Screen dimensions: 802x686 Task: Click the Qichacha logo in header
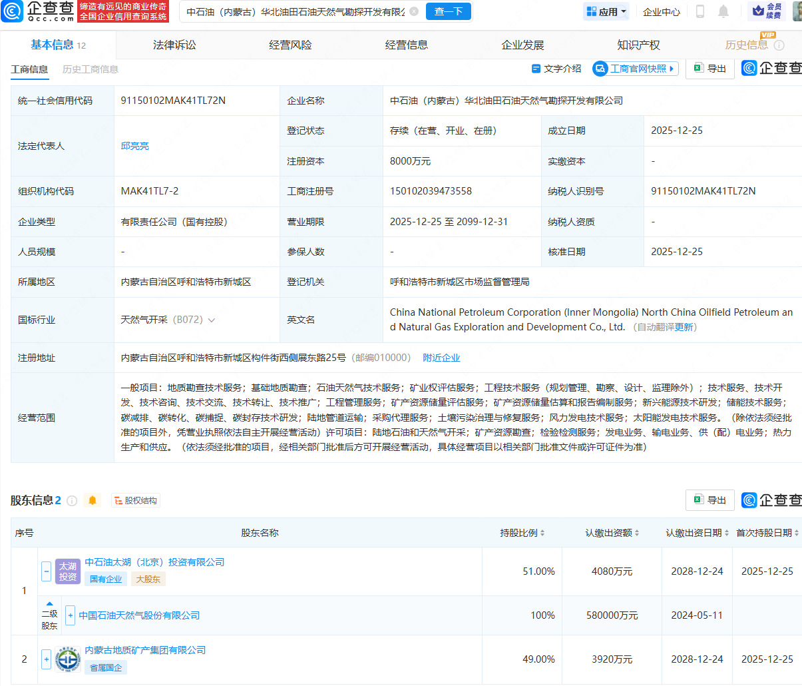(38, 11)
